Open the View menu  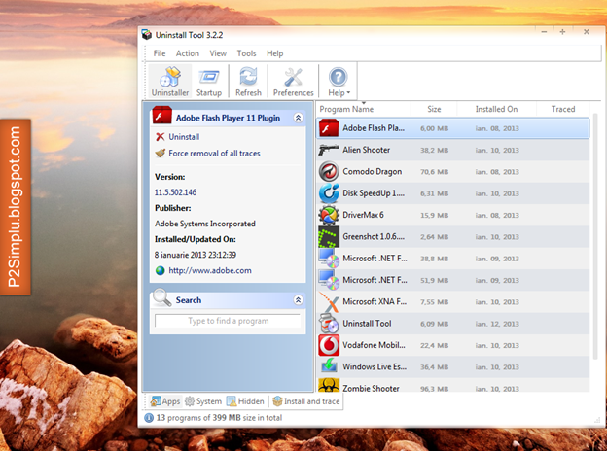218,53
